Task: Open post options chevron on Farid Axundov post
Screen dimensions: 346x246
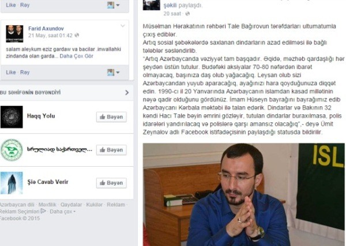Action: (x=123, y=26)
